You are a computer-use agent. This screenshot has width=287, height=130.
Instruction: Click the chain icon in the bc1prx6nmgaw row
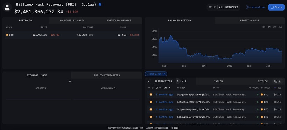151,109
